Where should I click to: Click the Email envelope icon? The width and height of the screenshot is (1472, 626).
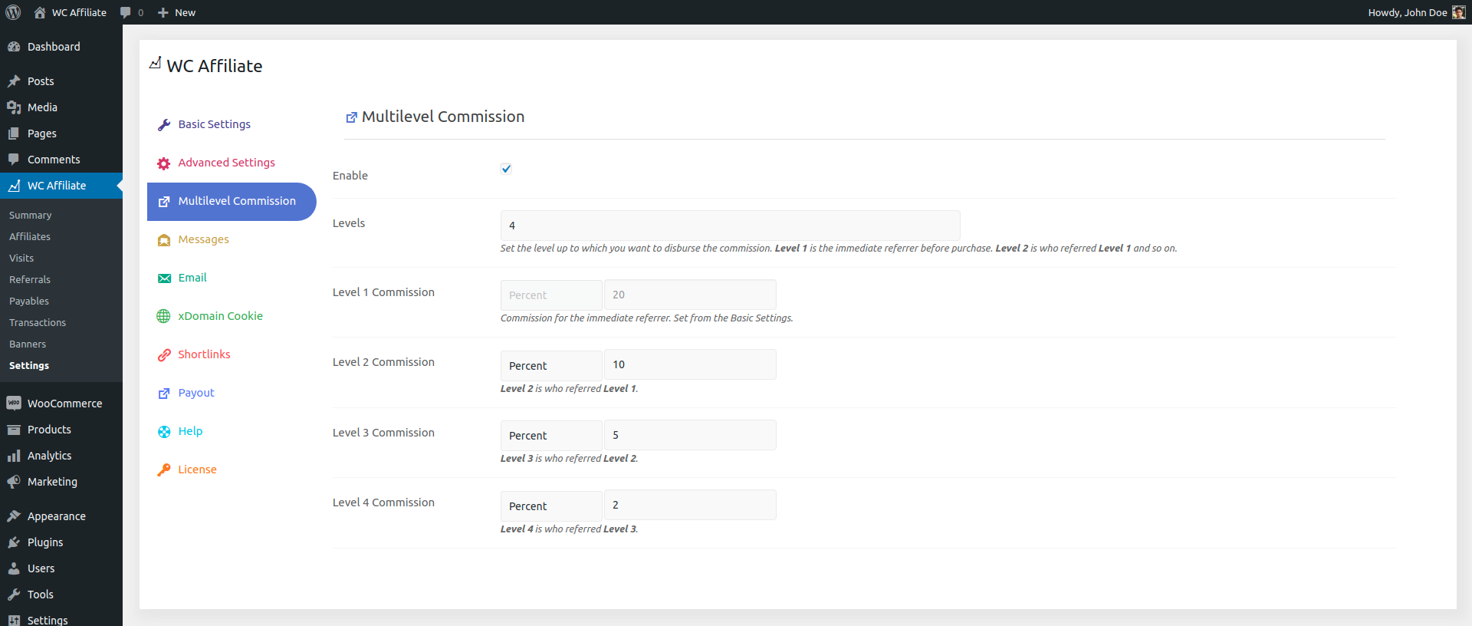tap(164, 278)
